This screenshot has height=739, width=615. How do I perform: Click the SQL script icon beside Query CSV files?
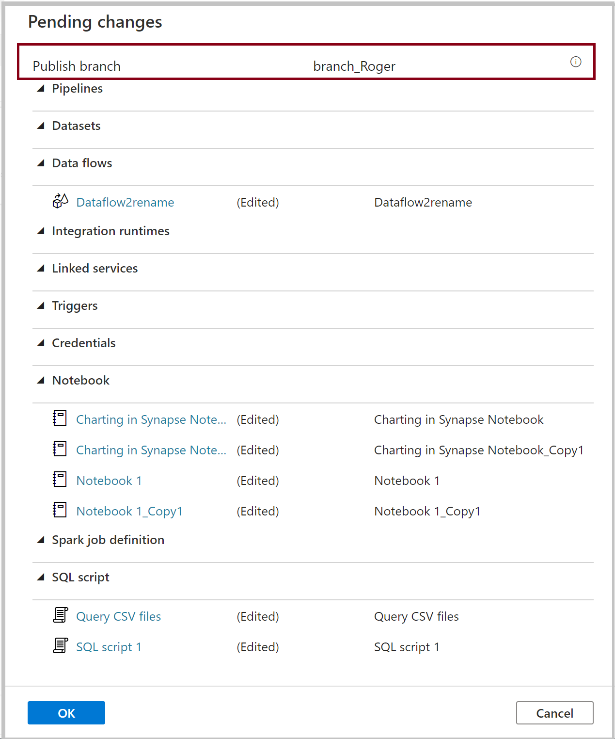click(59, 615)
